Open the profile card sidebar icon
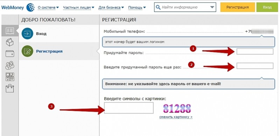The height and width of the screenshot is (136, 280). click(x=10, y=31)
